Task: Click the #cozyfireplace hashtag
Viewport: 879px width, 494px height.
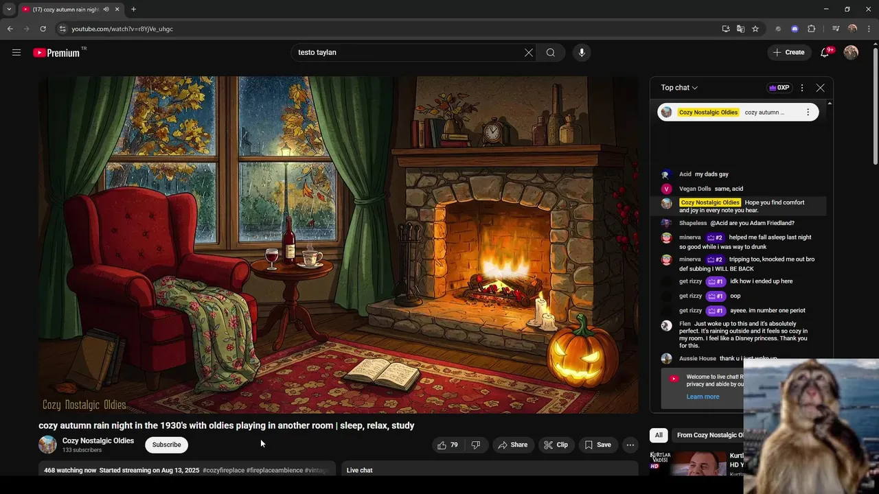Action: (x=223, y=470)
